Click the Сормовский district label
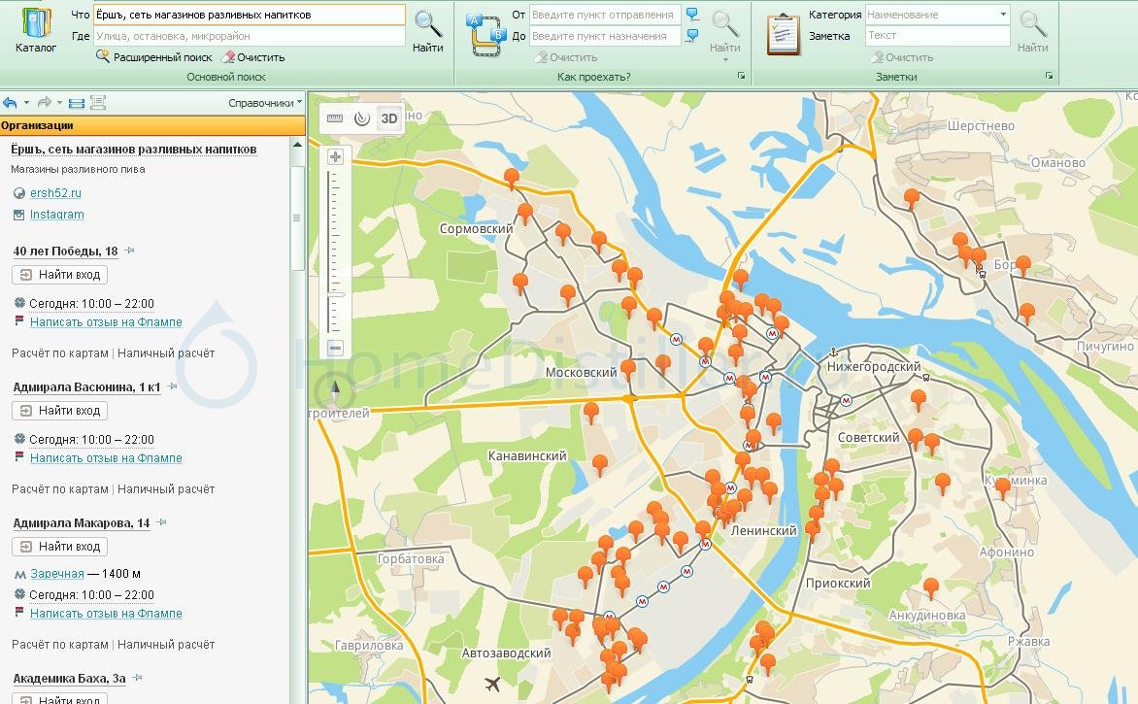Image resolution: width=1138 pixels, height=704 pixels. 476,228
